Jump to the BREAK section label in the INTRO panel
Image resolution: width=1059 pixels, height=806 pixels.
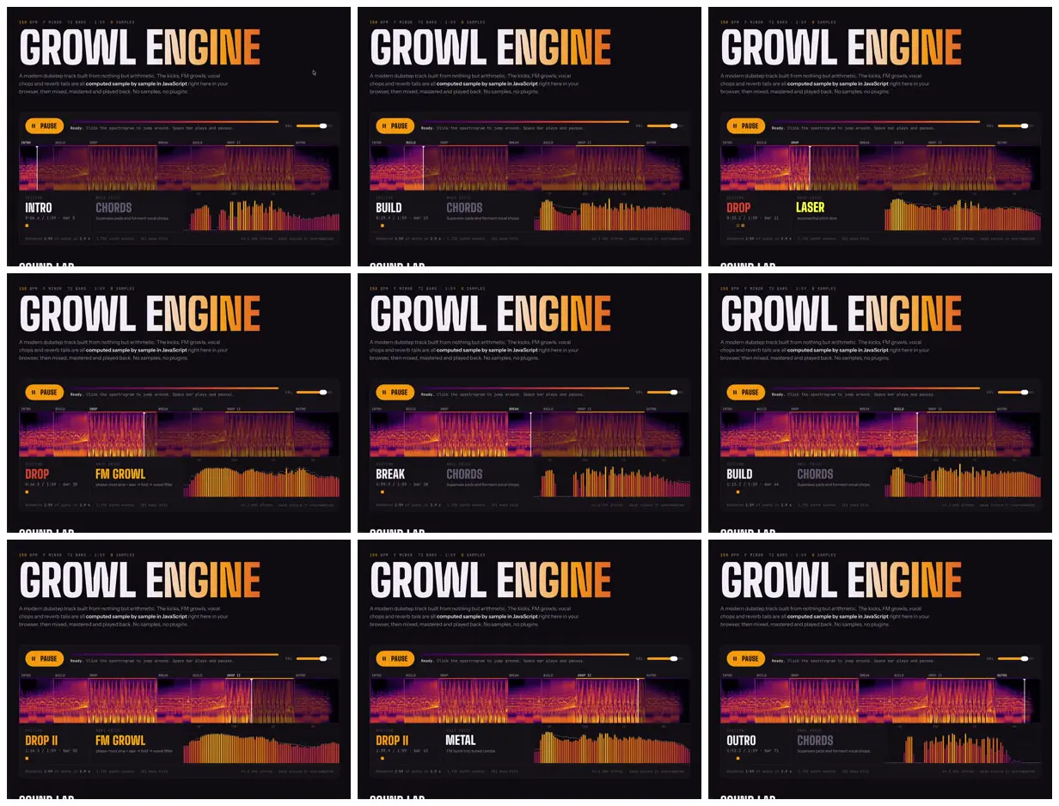click(164, 143)
